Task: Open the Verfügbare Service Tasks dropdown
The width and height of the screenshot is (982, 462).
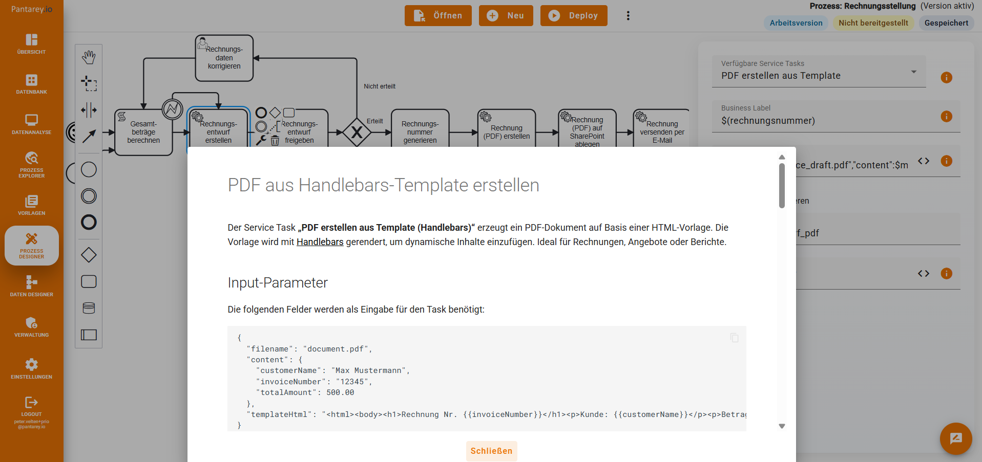Action: [914, 72]
